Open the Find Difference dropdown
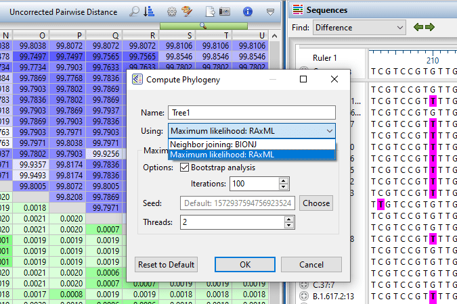 click(x=360, y=28)
